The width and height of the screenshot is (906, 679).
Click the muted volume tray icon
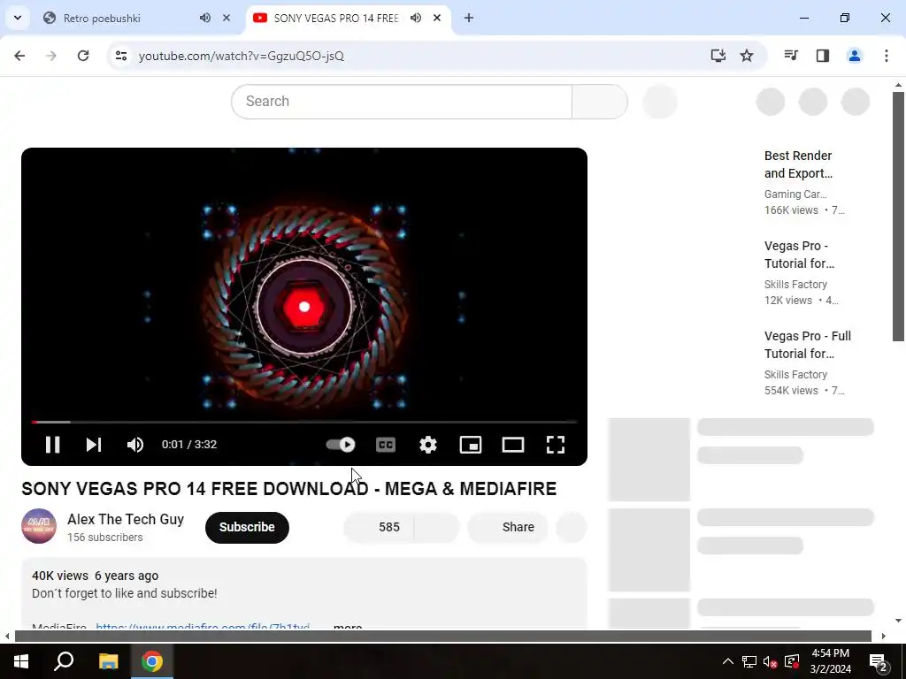click(x=771, y=661)
